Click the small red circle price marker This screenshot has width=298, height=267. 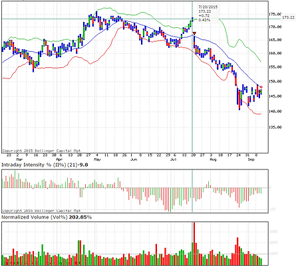[261, 87]
